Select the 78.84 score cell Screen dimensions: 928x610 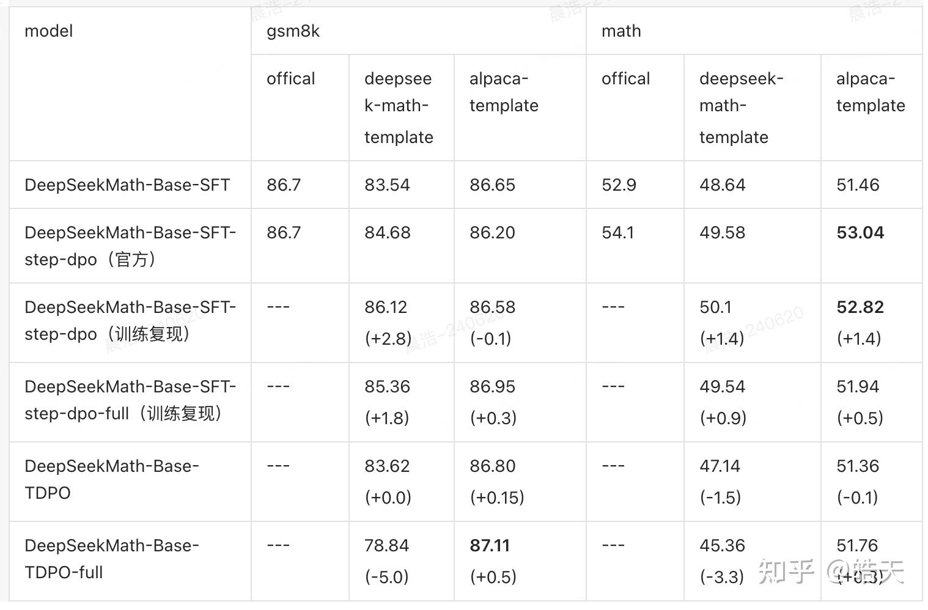tap(387, 545)
